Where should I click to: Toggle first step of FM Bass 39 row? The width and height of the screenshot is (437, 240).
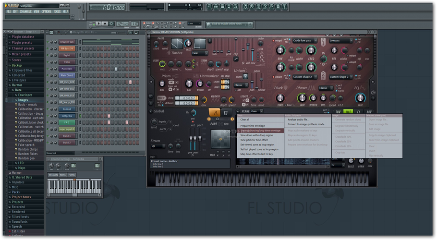[x=84, y=48]
